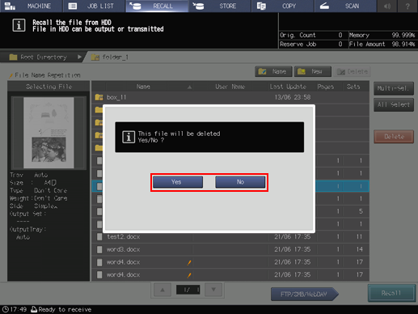The image size is (418, 314).
Task: Sort list by the Name column arrow
Action: coord(189,87)
